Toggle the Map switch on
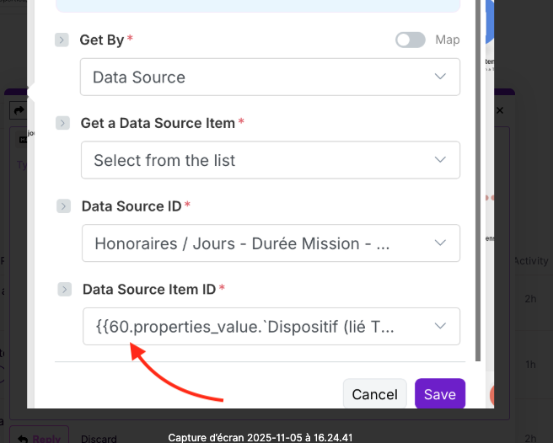Viewport: 553px width, 443px height. (410, 40)
